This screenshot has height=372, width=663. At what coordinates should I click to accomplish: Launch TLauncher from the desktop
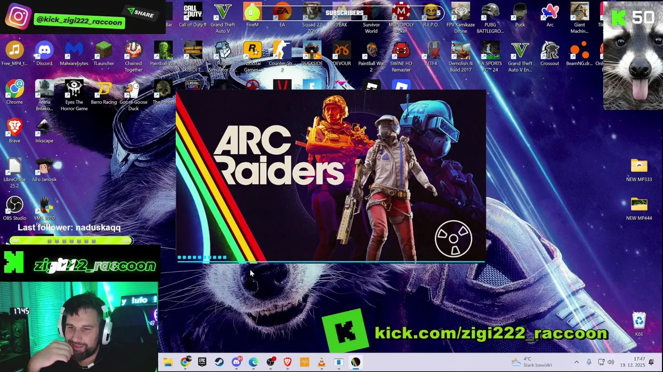point(104,54)
